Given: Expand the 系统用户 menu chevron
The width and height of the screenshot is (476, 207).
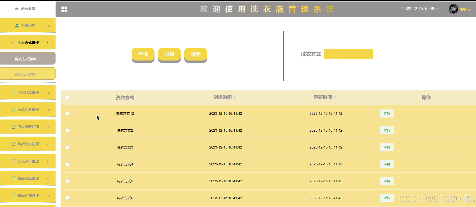Looking at the screenshot, I should 48,26.
